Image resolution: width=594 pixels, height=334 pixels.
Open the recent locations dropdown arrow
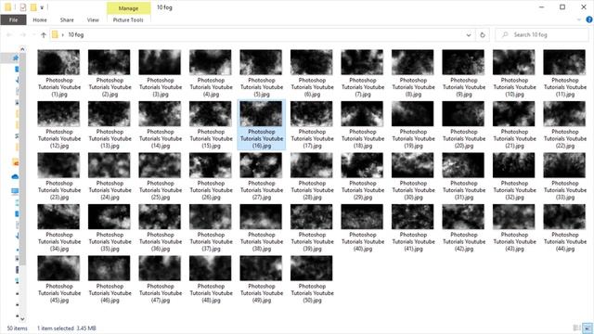click(33, 35)
